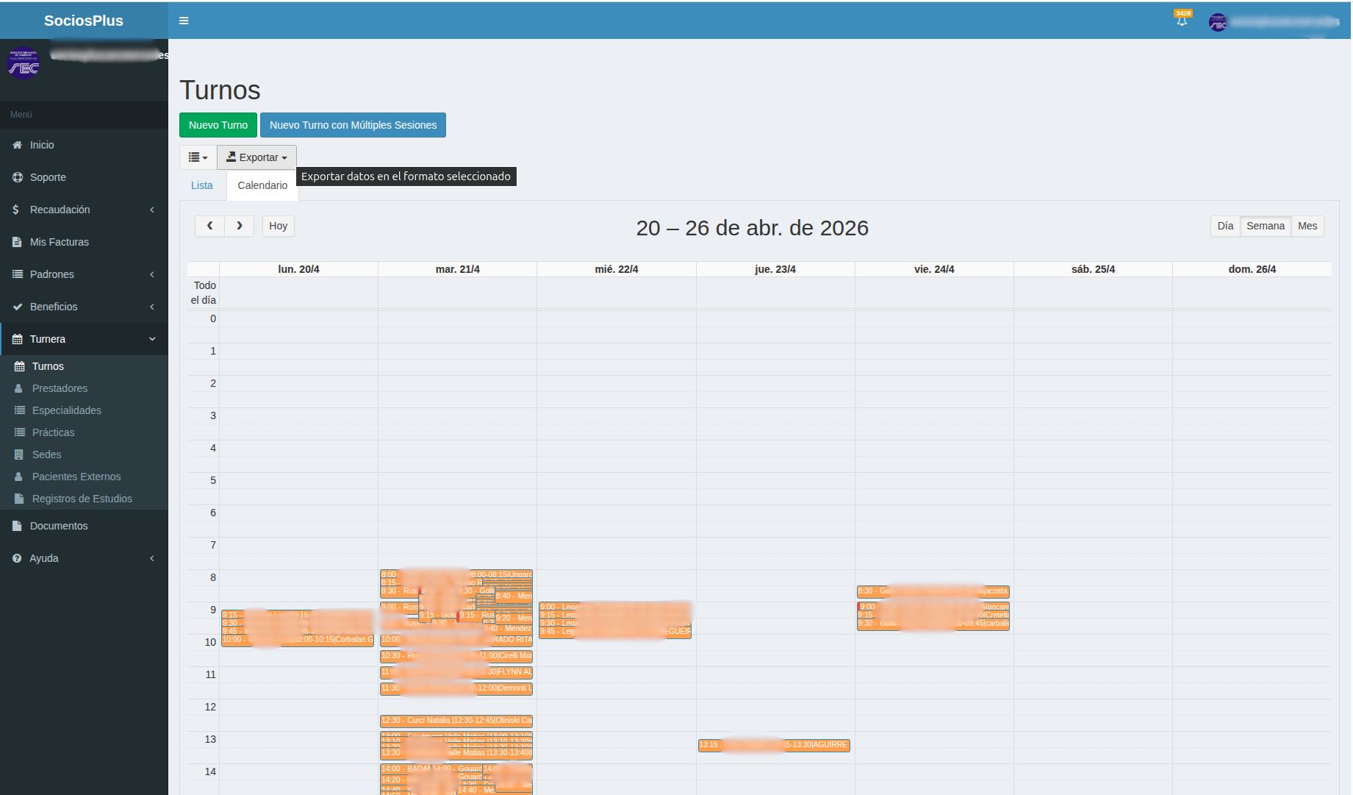Open the Exportar dropdown
Screen dimensions: 1353x795
pyautogui.click(x=256, y=157)
